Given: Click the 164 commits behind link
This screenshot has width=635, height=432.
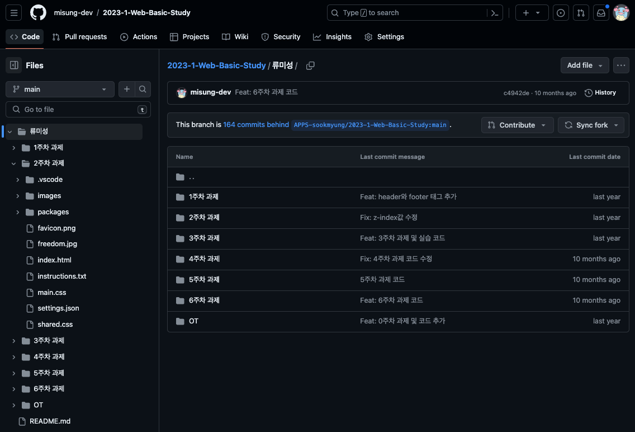Looking at the screenshot, I should coord(256,125).
